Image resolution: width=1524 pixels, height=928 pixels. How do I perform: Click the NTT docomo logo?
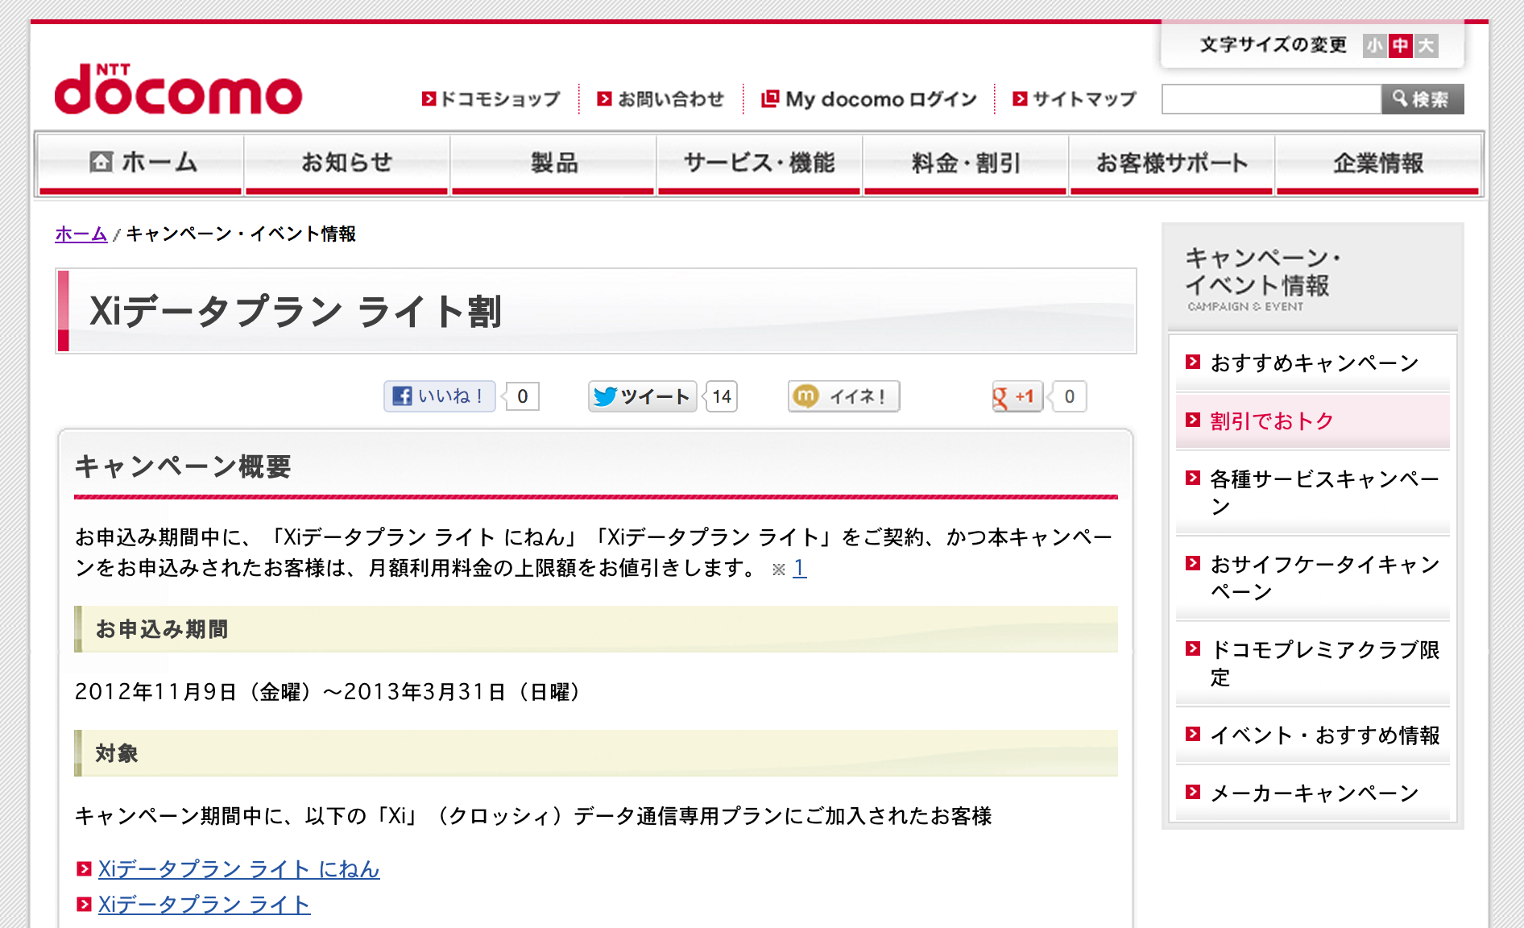(178, 89)
